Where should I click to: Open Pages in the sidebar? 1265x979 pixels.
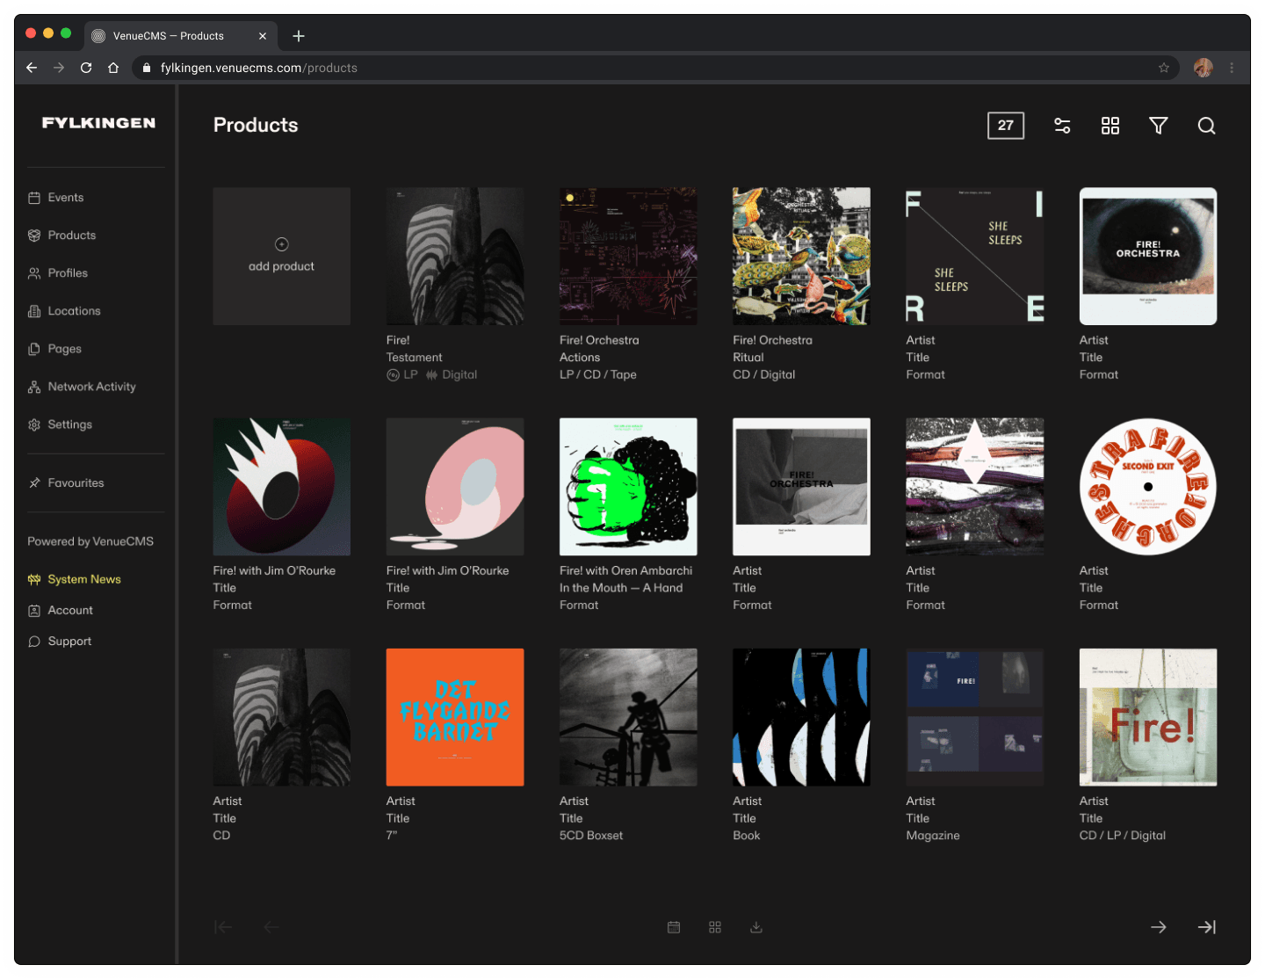click(x=54, y=349)
